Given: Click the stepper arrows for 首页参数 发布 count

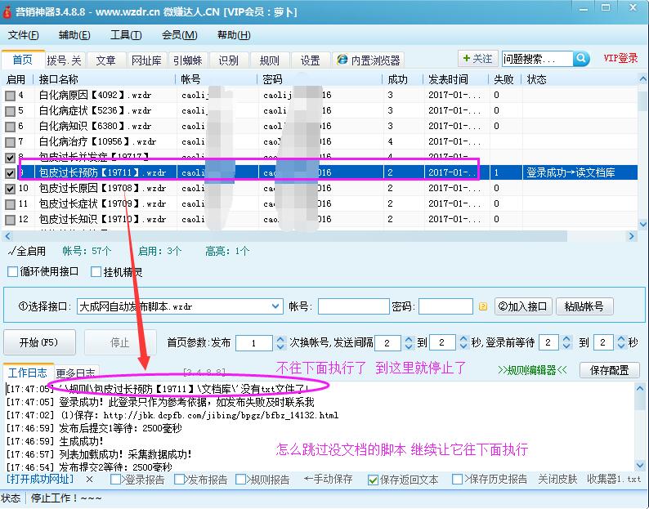Looking at the screenshot, I should [280, 343].
